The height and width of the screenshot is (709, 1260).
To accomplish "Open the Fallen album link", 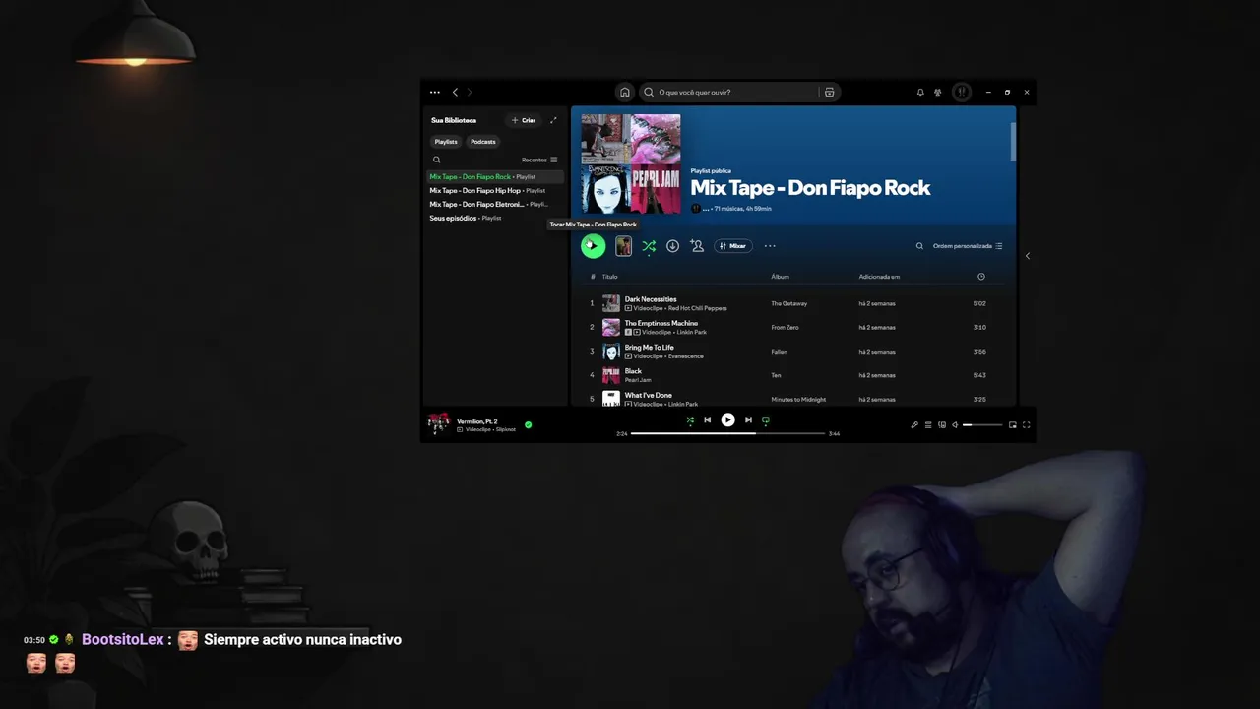I will click(x=780, y=352).
